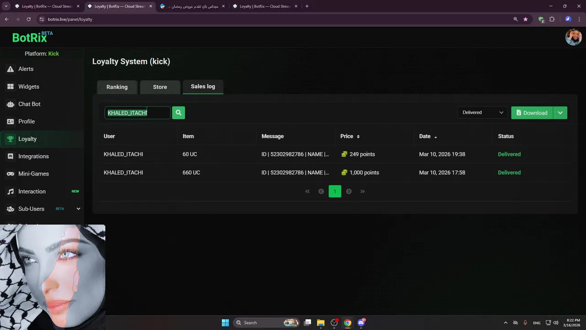Screen dimensions: 586x330
Task: Open the browser extensions puzzle menu
Action: [x=552, y=19]
